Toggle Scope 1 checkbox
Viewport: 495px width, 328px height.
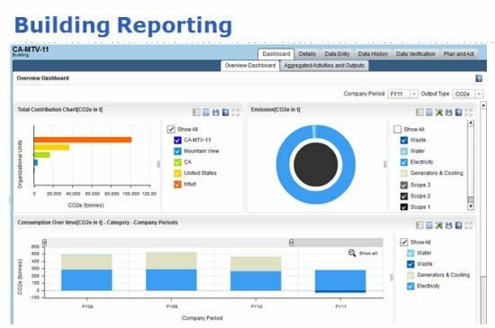404,207
